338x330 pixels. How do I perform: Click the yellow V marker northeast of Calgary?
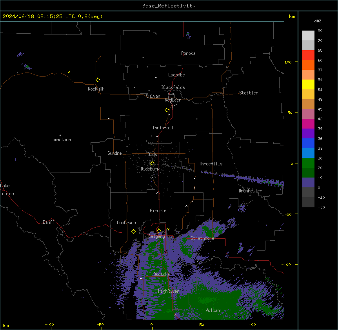pyautogui.click(x=168, y=229)
